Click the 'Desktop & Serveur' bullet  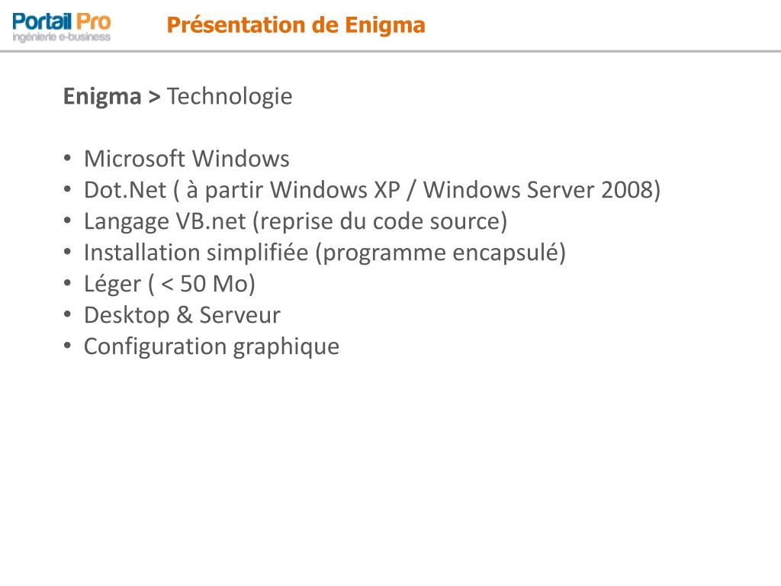point(182,315)
